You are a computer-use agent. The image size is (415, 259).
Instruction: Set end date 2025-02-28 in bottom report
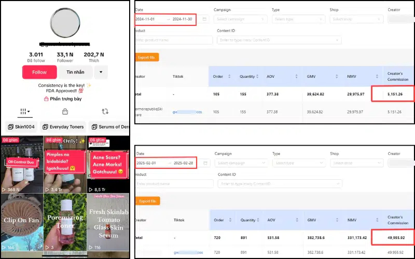pyautogui.click(x=184, y=163)
